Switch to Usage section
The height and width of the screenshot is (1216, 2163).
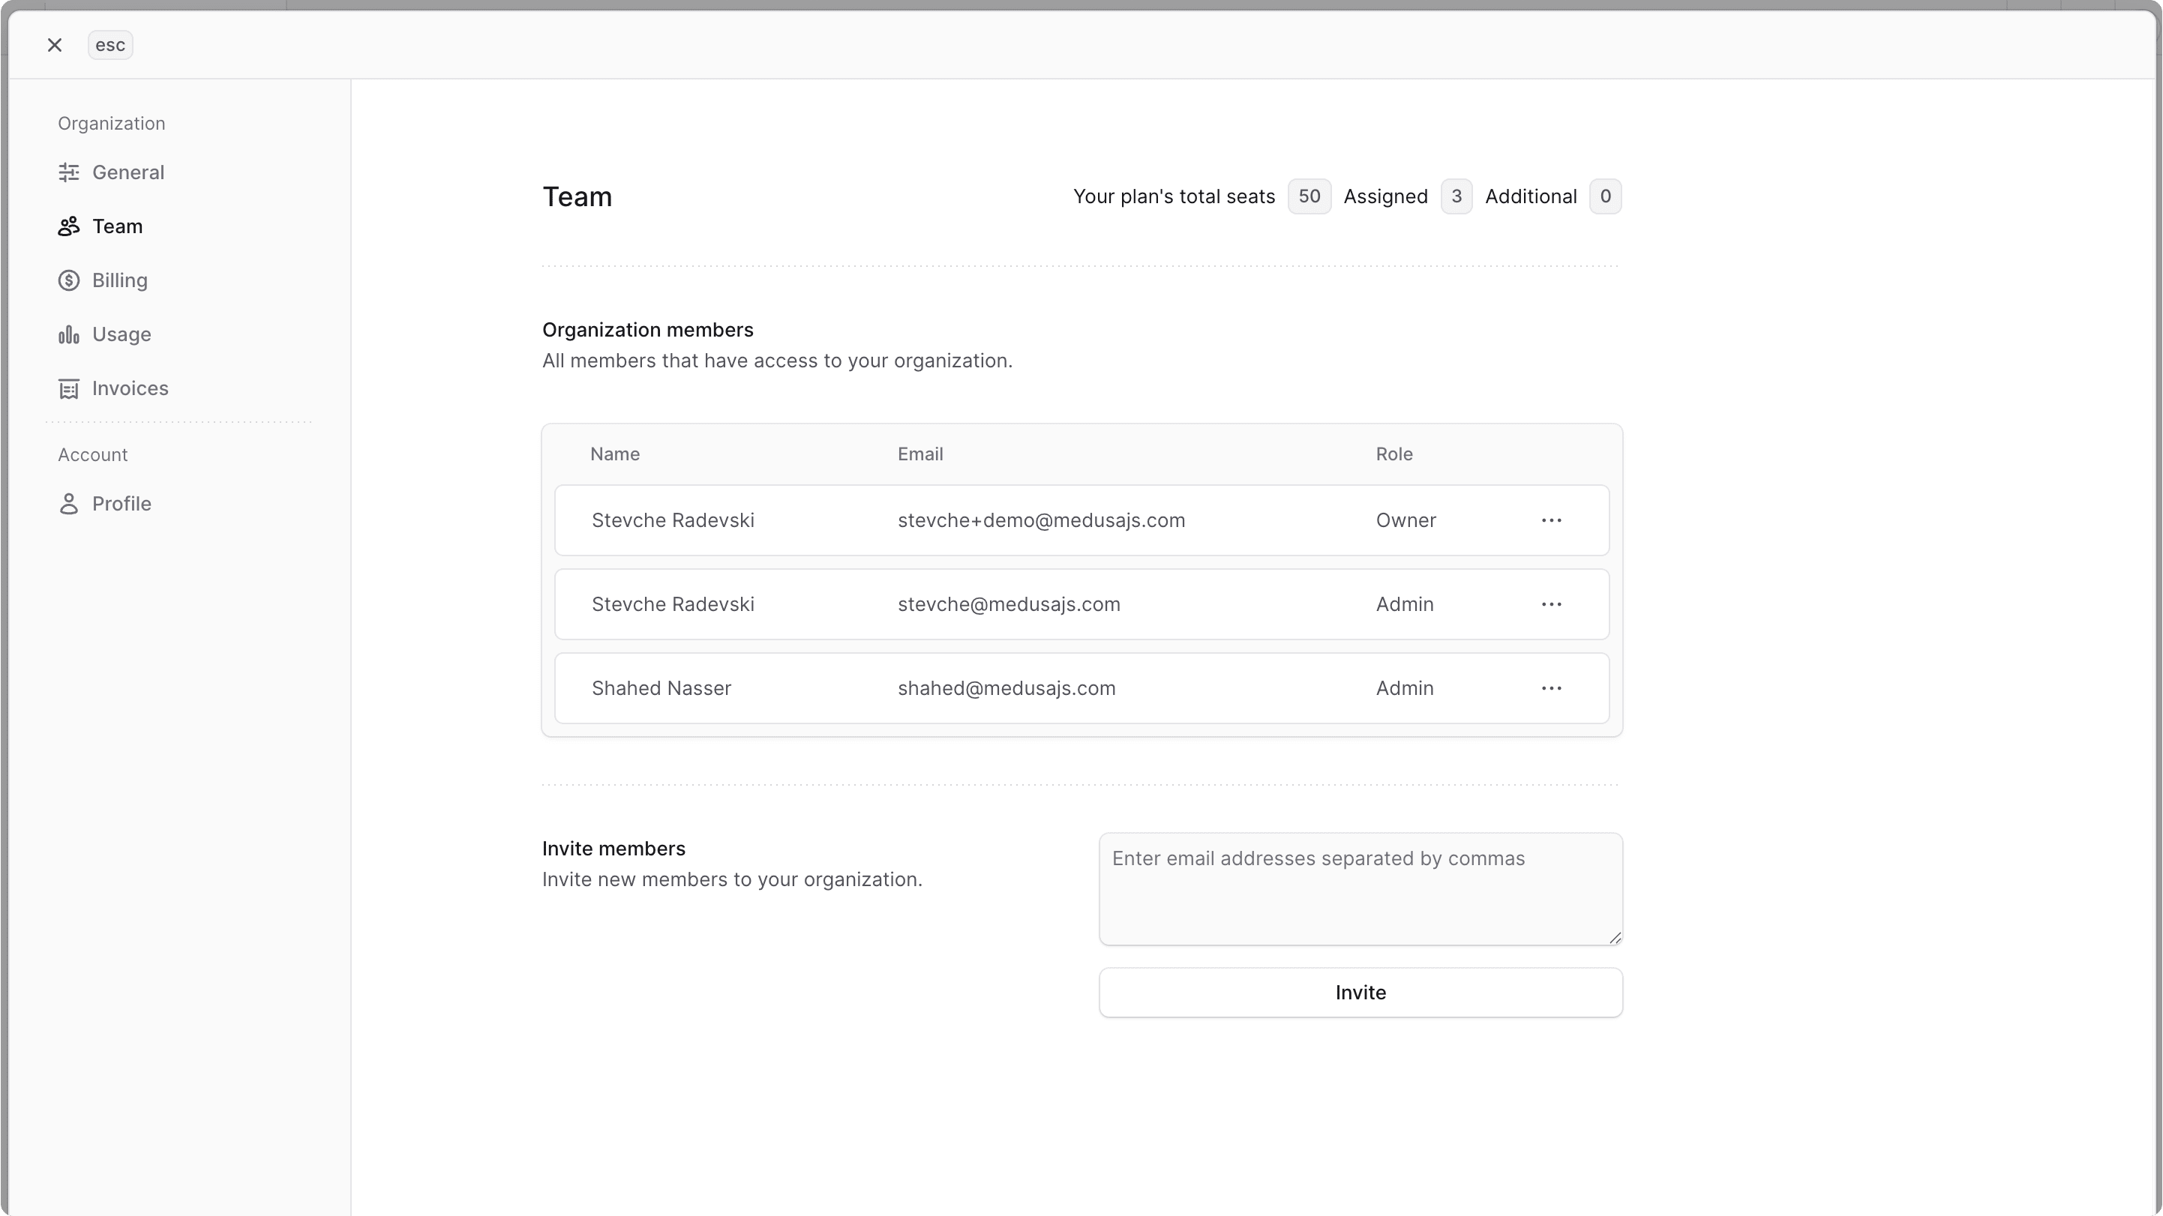(121, 335)
